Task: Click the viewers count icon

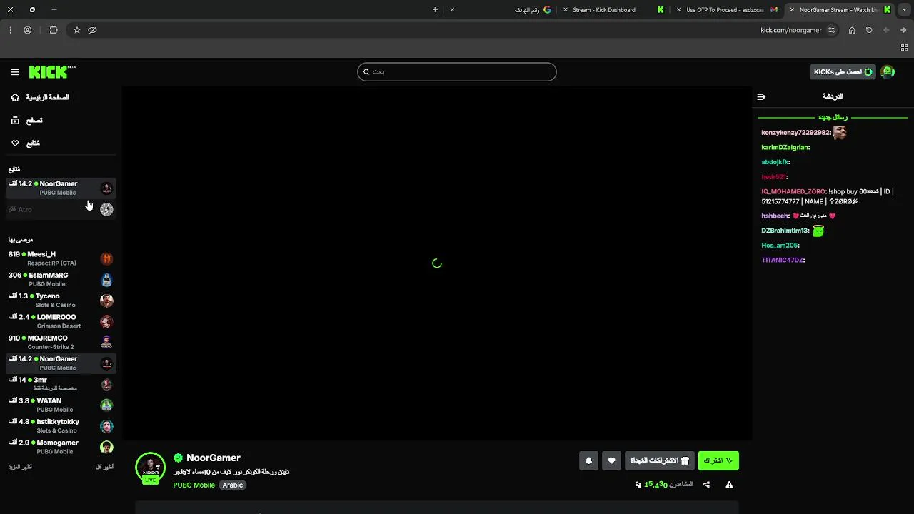Action: click(x=638, y=485)
